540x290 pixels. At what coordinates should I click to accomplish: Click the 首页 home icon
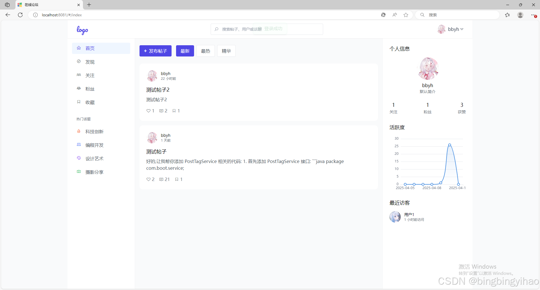point(79,48)
